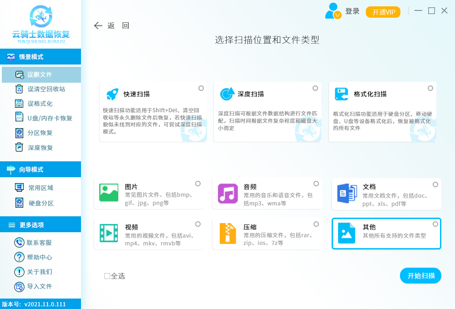
Task: Expand the 向导模式 section header
Action: (x=28, y=169)
